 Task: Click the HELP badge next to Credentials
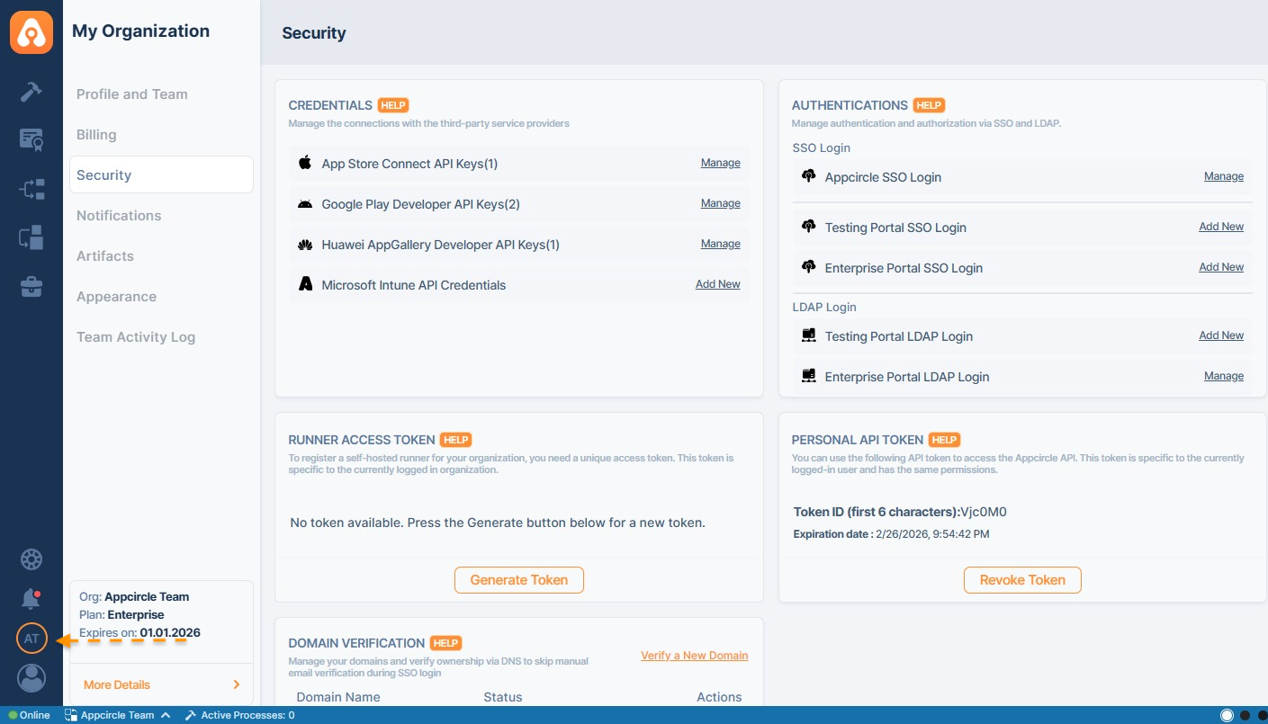(393, 105)
